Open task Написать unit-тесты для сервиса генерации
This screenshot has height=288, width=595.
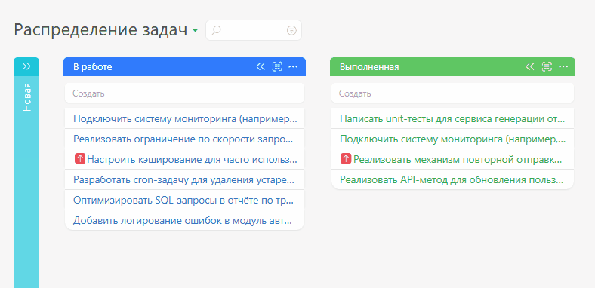point(452,118)
